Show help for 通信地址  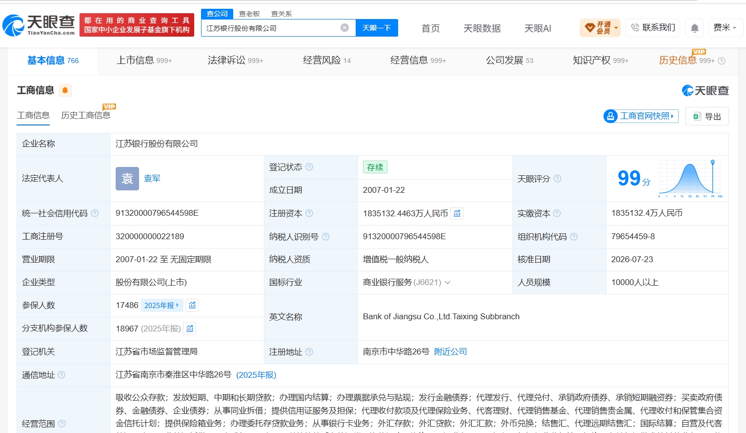point(61,375)
